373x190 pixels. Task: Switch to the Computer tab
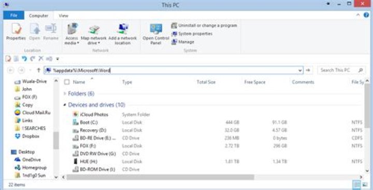click(x=38, y=16)
